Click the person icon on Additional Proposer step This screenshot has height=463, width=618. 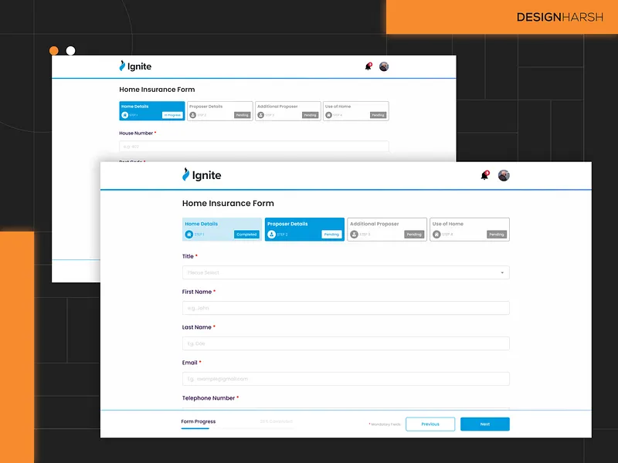pos(354,234)
